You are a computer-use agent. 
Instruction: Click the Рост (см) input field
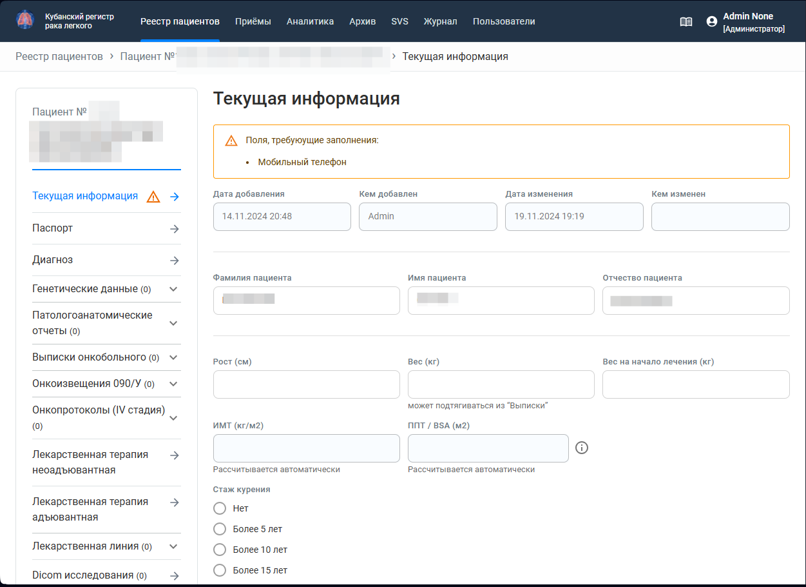[307, 384]
